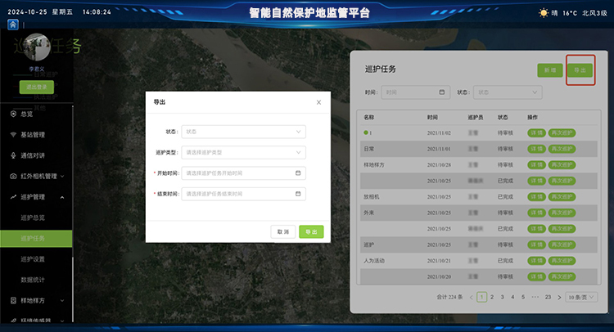Image resolution: width=614 pixels, height=332 pixels.
Task: Open the 巡护类型 dropdown in dialog
Action: (243, 153)
